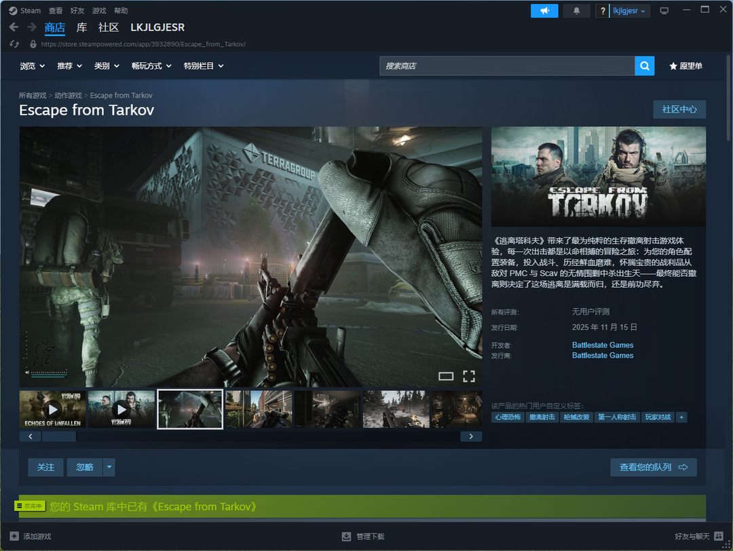Open the Battlestate Games developer link
The height and width of the screenshot is (551, 733).
tap(602, 345)
